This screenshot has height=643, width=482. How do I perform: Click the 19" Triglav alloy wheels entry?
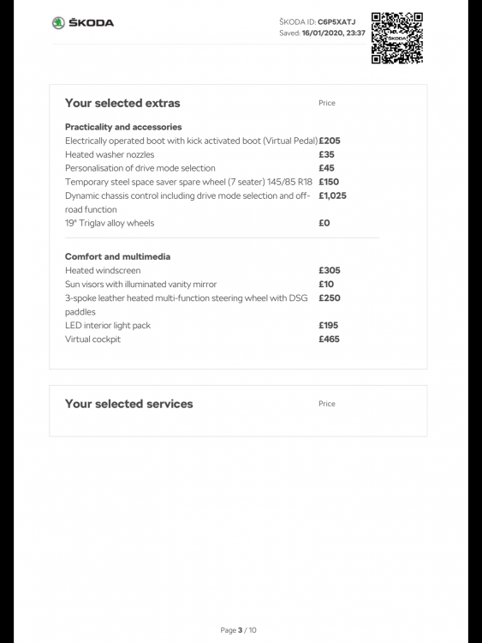[x=110, y=223]
